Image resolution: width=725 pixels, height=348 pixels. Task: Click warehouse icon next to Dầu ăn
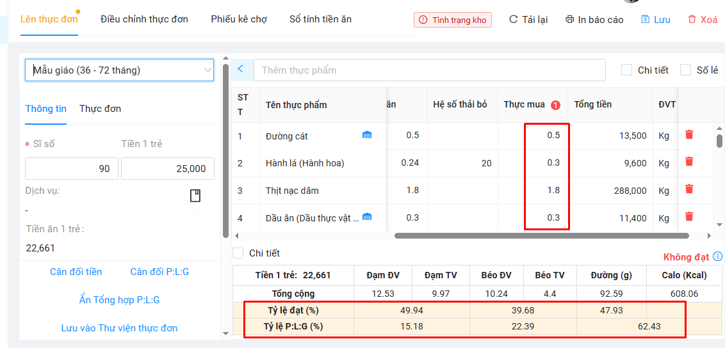tap(367, 217)
